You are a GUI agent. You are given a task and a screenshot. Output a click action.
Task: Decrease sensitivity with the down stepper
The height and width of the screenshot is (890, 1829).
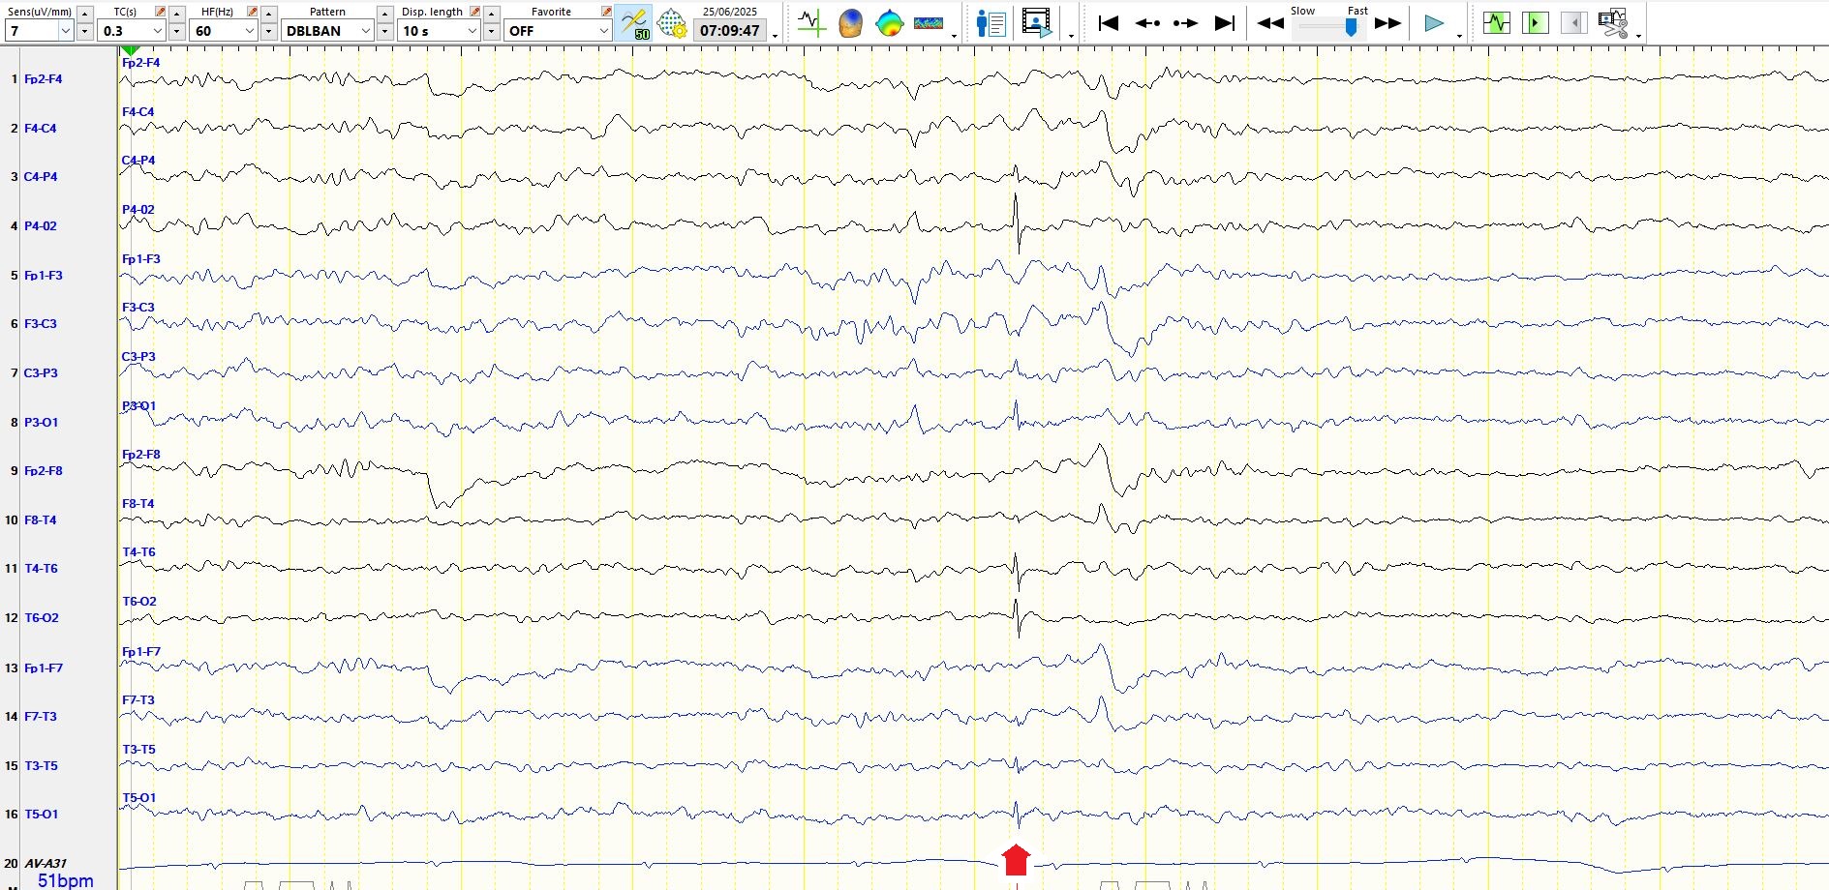pos(85,31)
